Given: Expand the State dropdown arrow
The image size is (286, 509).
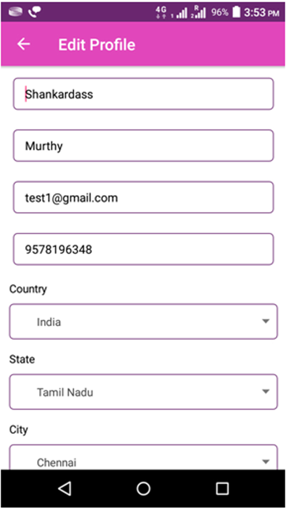Looking at the screenshot, I should tap(265, 391).
